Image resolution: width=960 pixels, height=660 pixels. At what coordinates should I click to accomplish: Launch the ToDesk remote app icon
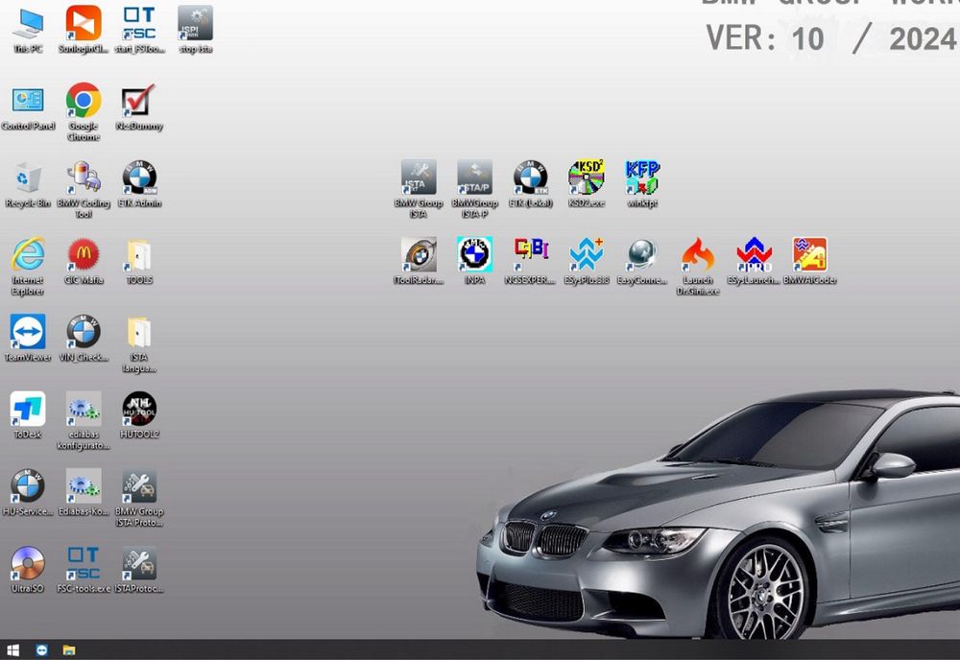pos(28,416)
